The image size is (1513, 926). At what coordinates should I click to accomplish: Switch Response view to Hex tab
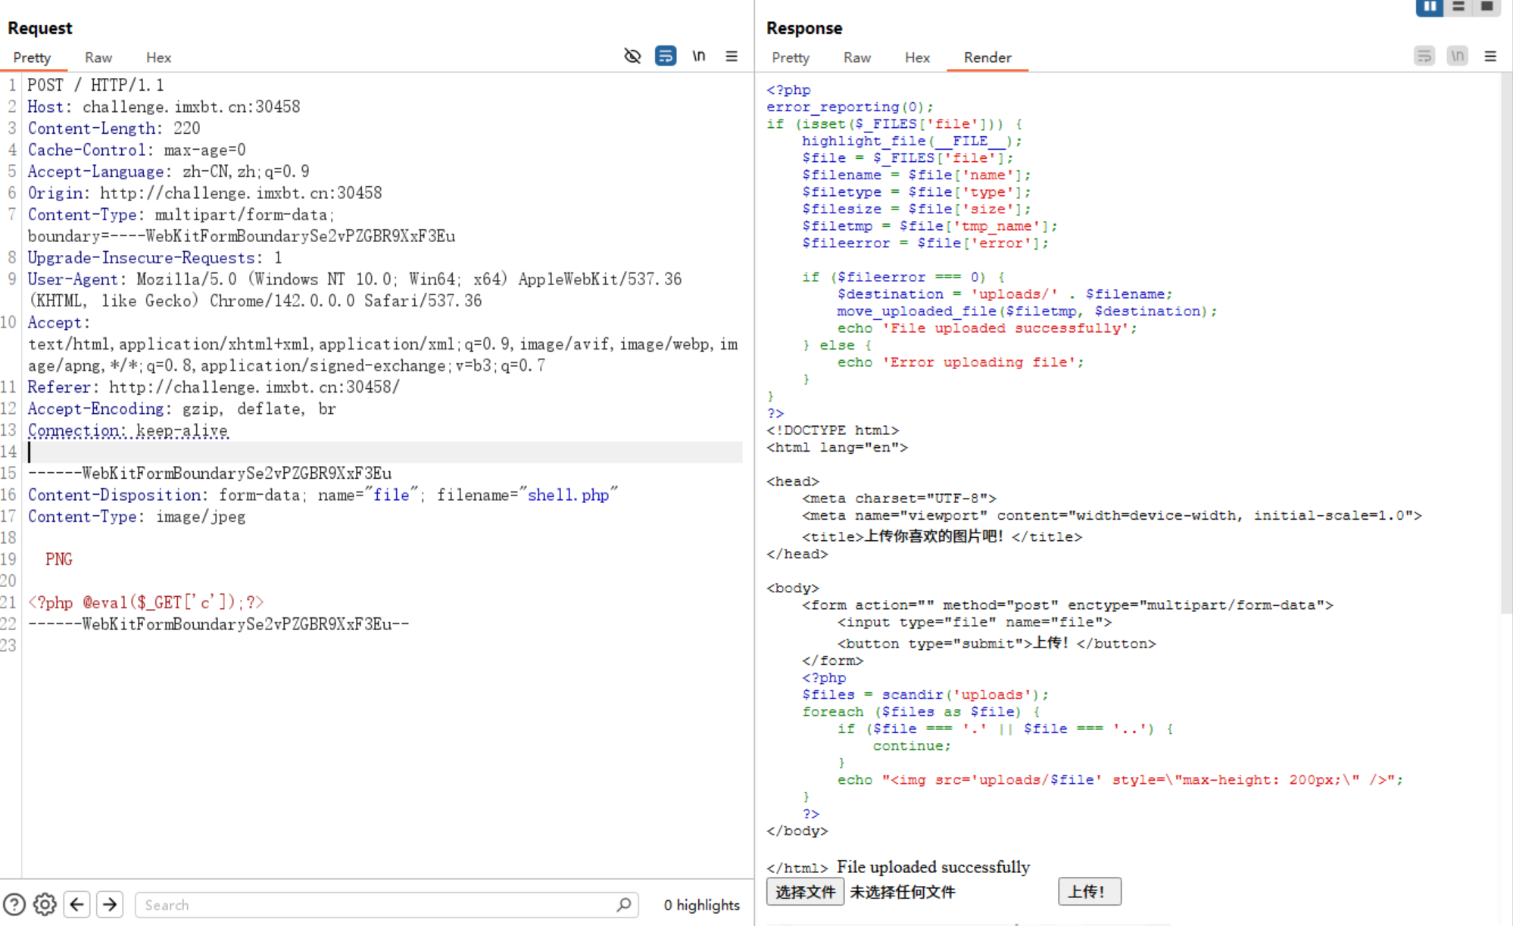(x=917, y=57)
